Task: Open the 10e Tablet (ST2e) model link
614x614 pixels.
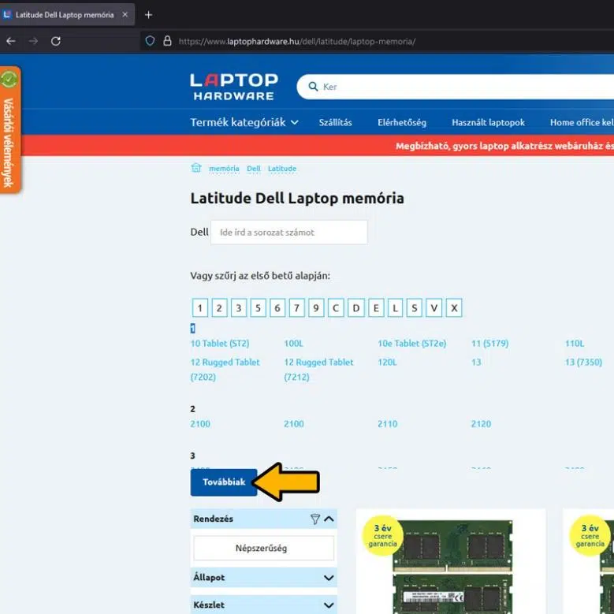Action: (412, 344)
